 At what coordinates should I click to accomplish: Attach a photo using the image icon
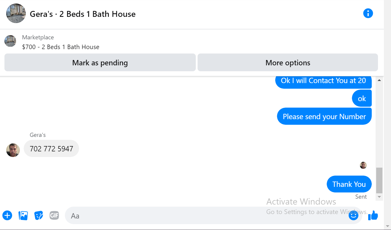pos(23,216)
